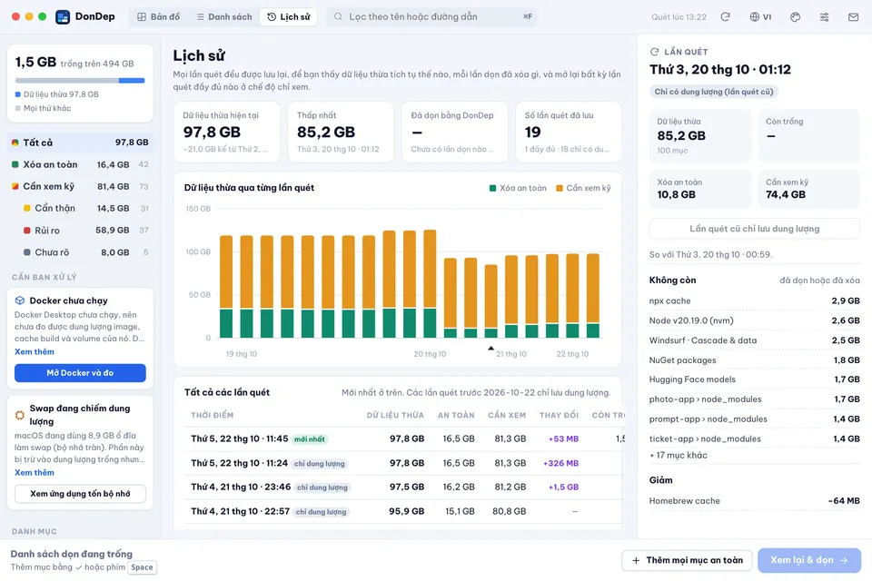Click the Swap memory chip icon
Image resolution: width=872 pixels, height=581 pixels.
click(20, 415)
